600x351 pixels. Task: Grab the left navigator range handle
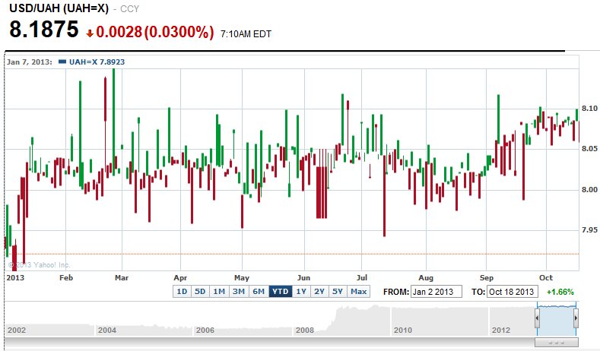click(537, 318)
